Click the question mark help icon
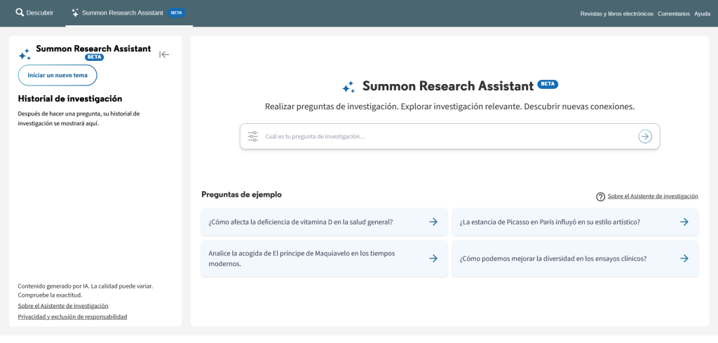The height and width of the screenshot is (343, 718). tap(600, 197)
